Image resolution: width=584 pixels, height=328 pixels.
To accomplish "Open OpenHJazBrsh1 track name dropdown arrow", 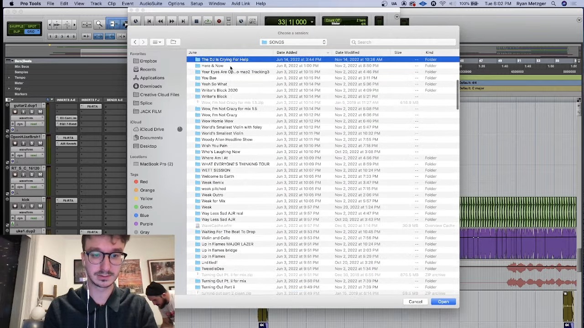I will tap(43, 137).
